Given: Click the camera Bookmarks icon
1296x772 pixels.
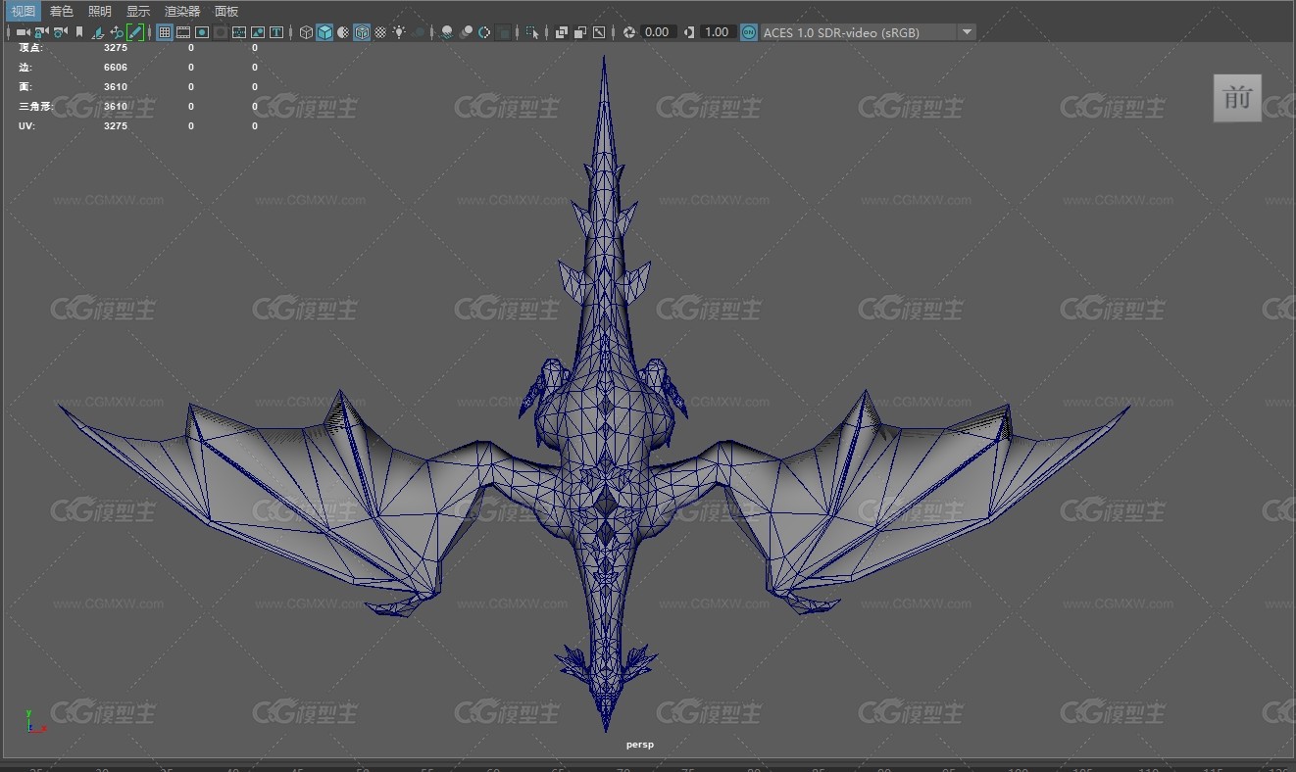Looking at the screenshot, I should pos(79,32).
